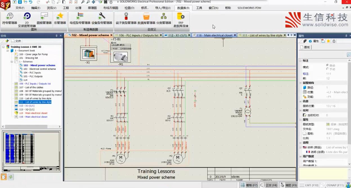The height and width of the screenshot is (188, 351).
Task: Collapse the 说明 property section
Action: 300,143
